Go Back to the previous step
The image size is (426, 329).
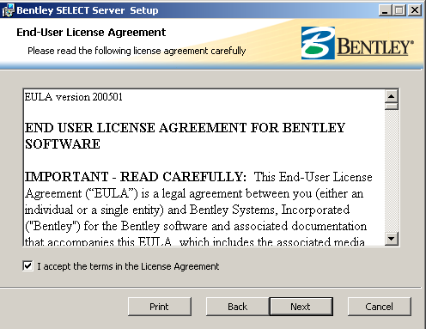pos(237,307)
